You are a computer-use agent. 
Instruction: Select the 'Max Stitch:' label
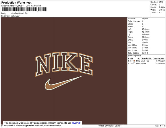click(x=133, y=45)
